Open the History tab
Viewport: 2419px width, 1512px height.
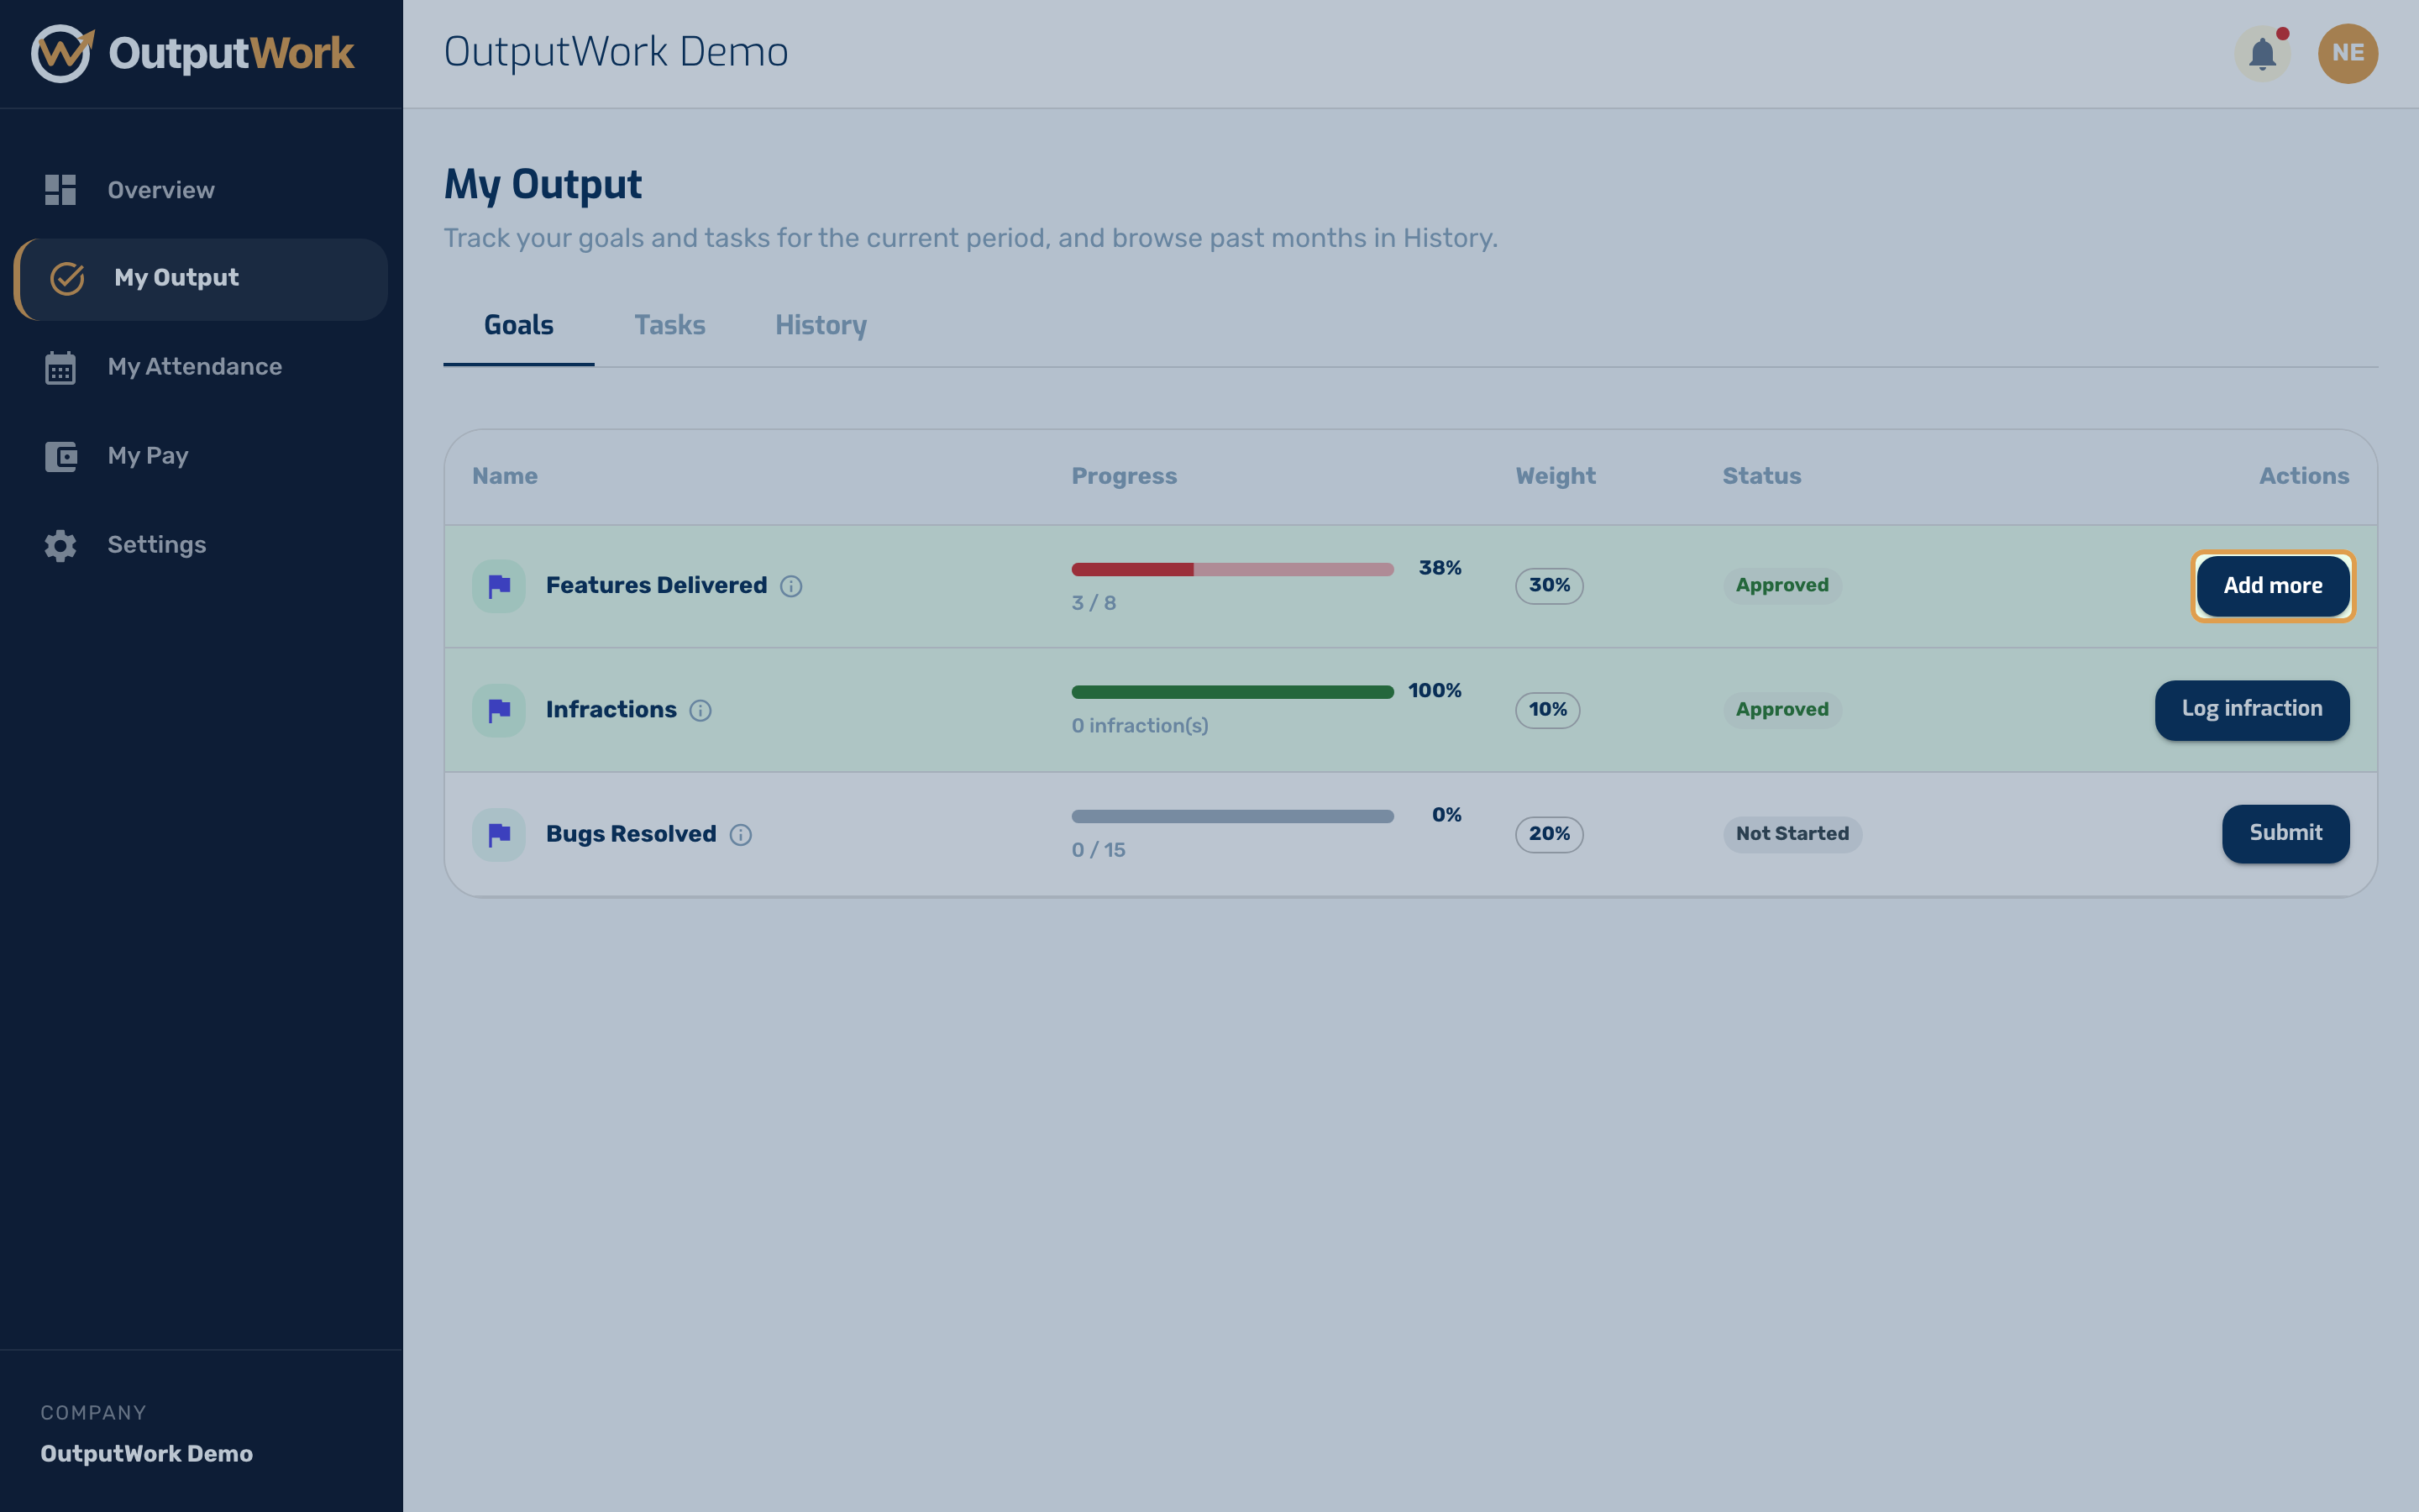pos(821,325)
